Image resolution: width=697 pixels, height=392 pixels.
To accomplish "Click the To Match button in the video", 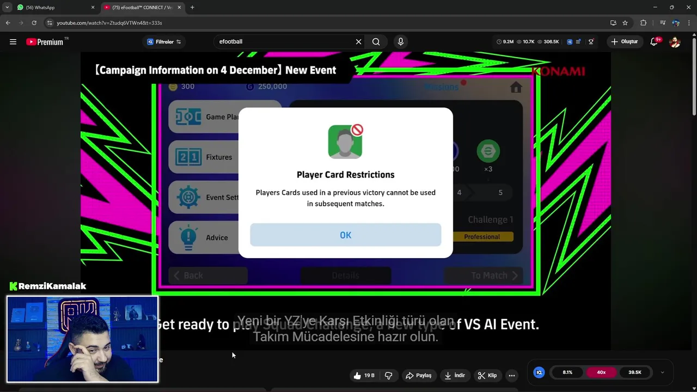I will pos(484,275).
